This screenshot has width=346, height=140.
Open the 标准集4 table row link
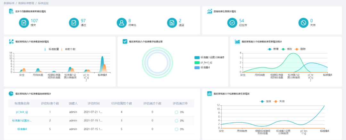point(22,129)
